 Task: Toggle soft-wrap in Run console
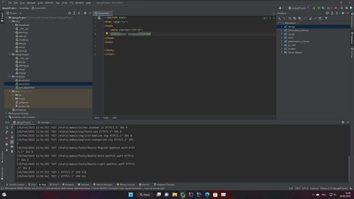tap(12, 137)
